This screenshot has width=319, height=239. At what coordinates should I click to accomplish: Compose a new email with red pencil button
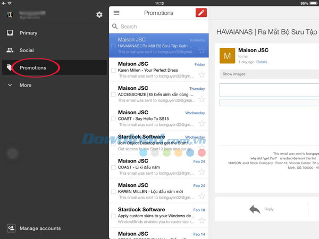(201, 13)
